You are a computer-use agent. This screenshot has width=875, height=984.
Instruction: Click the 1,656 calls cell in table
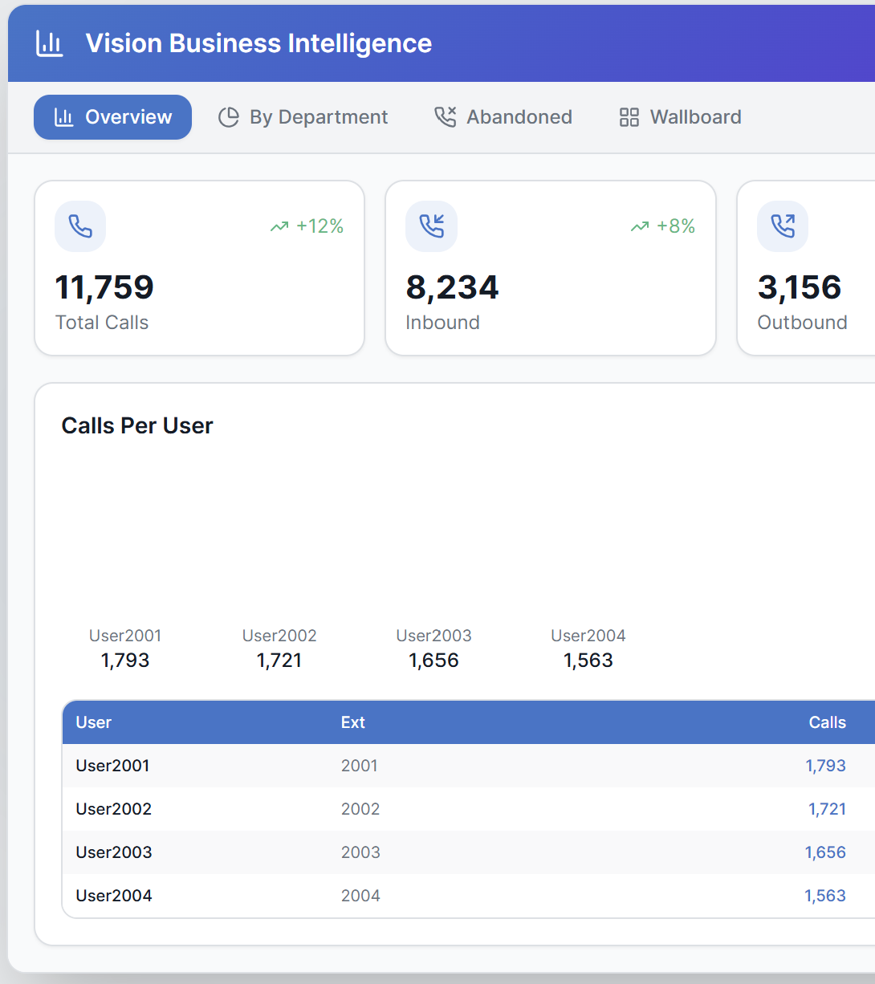pyautogui.click(x=825, y=852)
